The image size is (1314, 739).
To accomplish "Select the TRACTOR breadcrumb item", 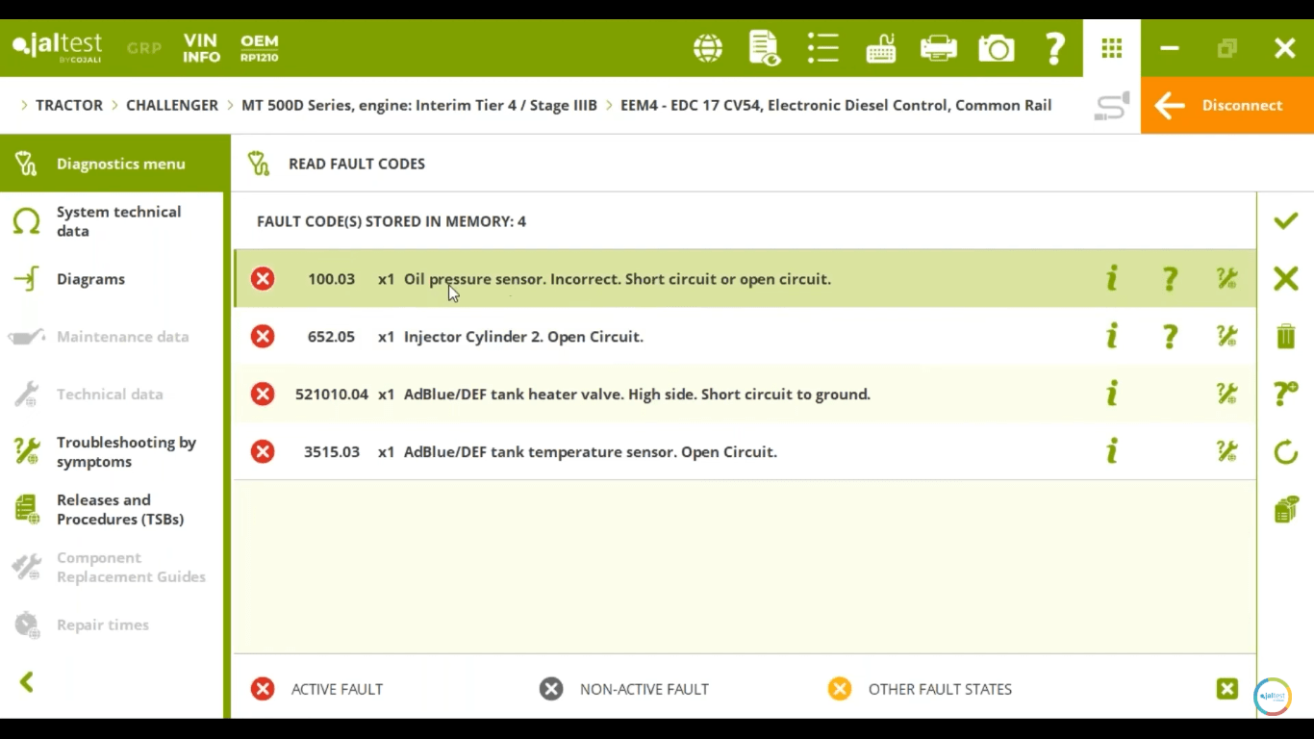I will (x=69, y=106).
